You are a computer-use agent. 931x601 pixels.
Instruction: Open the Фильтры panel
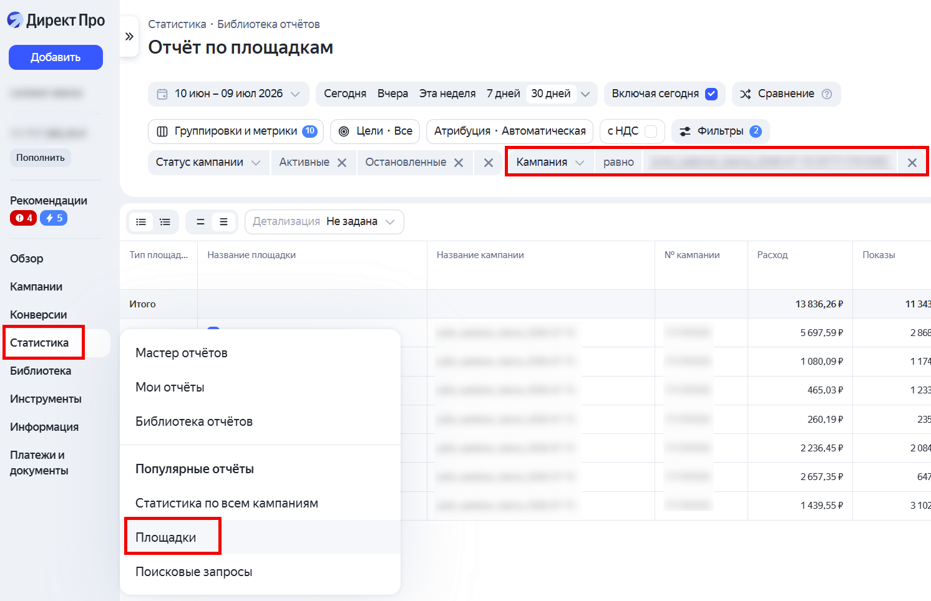(721, 132)
